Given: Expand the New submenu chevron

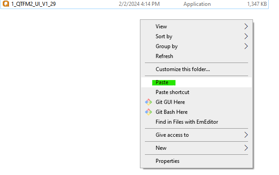Looking at the screenshot, I should click(246, 148).
